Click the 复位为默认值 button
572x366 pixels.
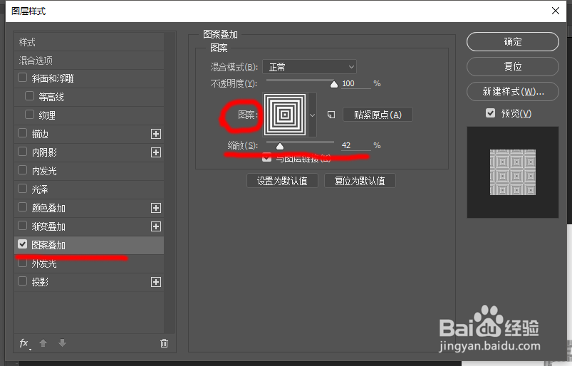coord(360,181)
